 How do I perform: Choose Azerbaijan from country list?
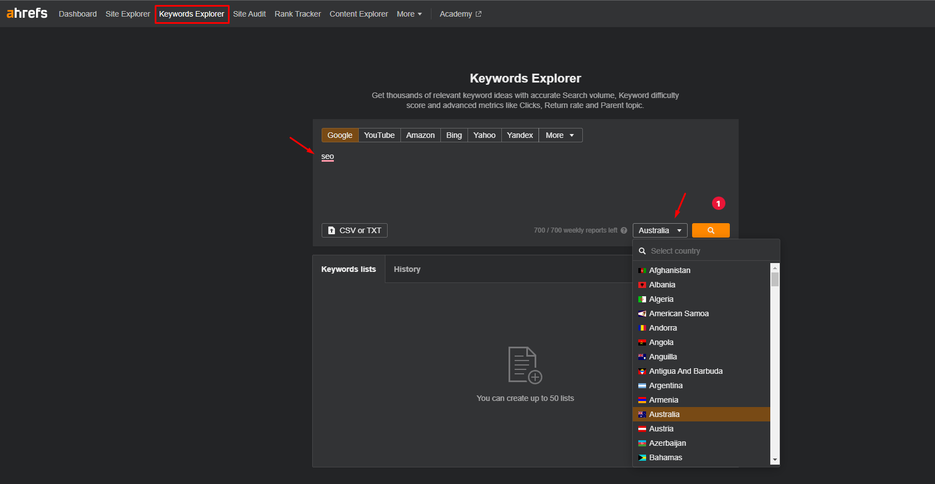click(702, 443)
